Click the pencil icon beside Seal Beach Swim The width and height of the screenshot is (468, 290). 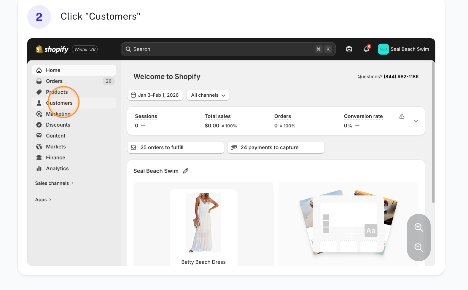(x=186, y=171)
